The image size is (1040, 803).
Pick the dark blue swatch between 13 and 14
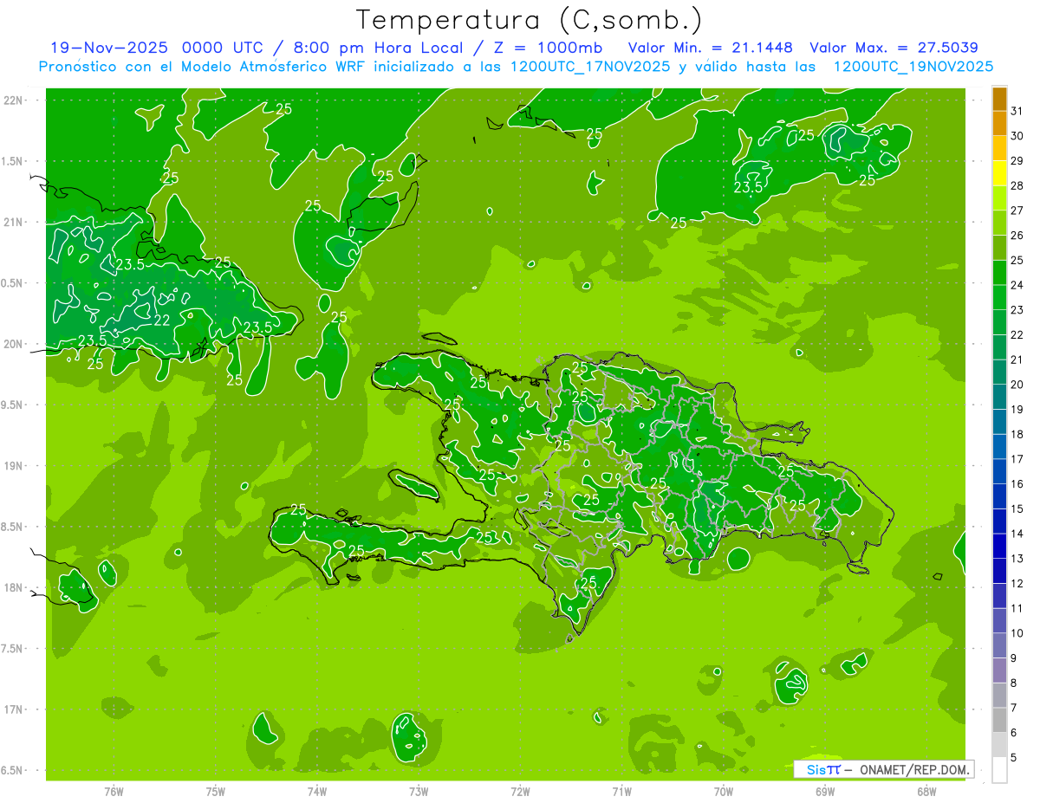point(999,546)
